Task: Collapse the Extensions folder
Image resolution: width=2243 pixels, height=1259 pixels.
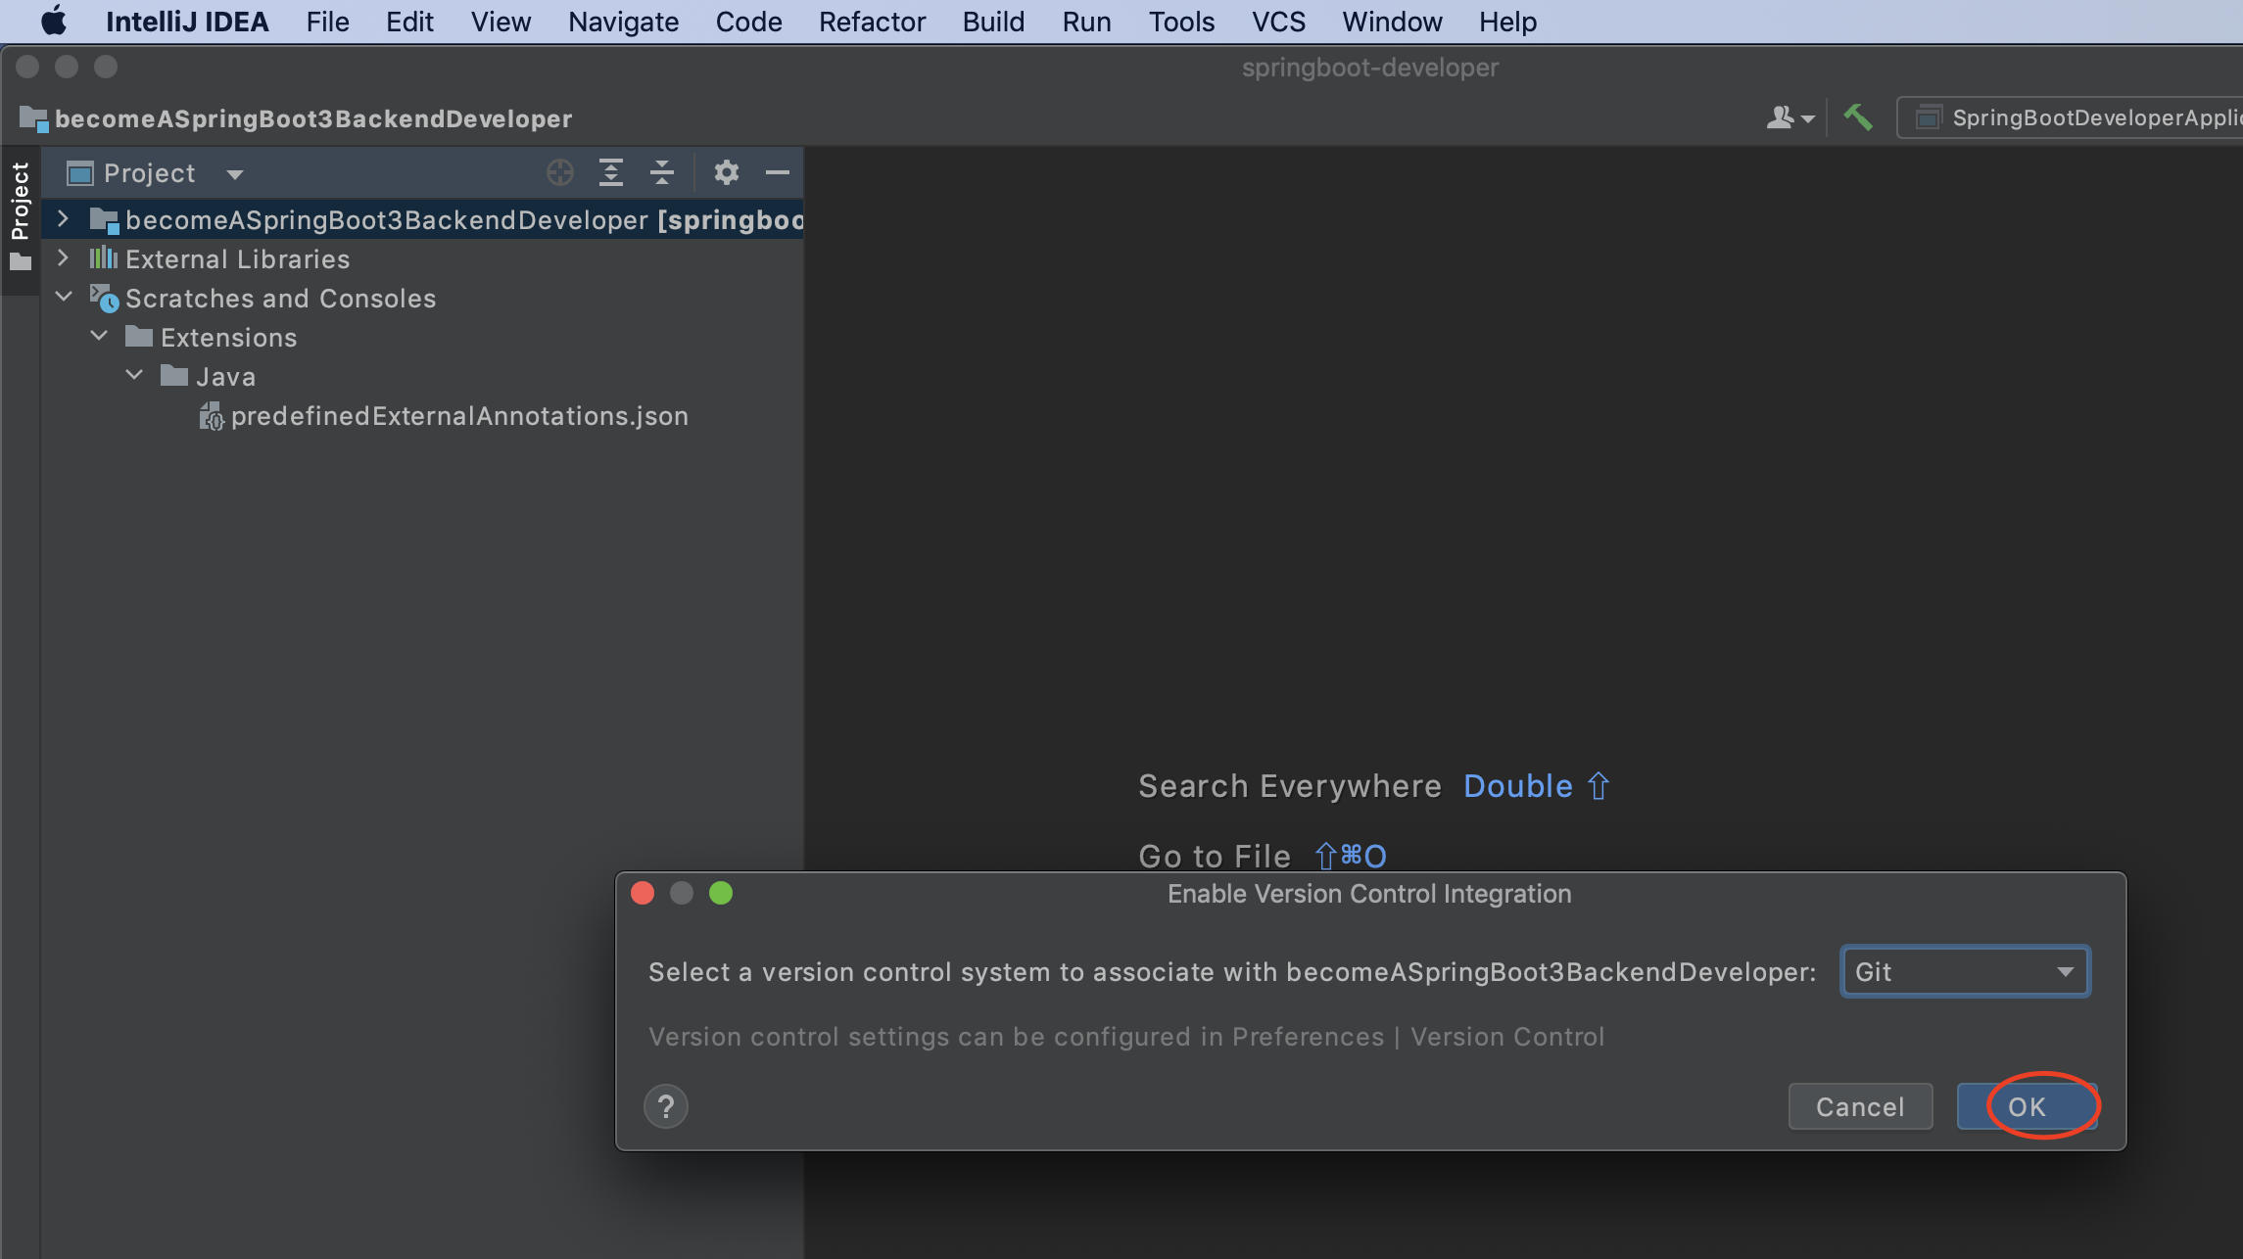Action: (x=99, y=336)
